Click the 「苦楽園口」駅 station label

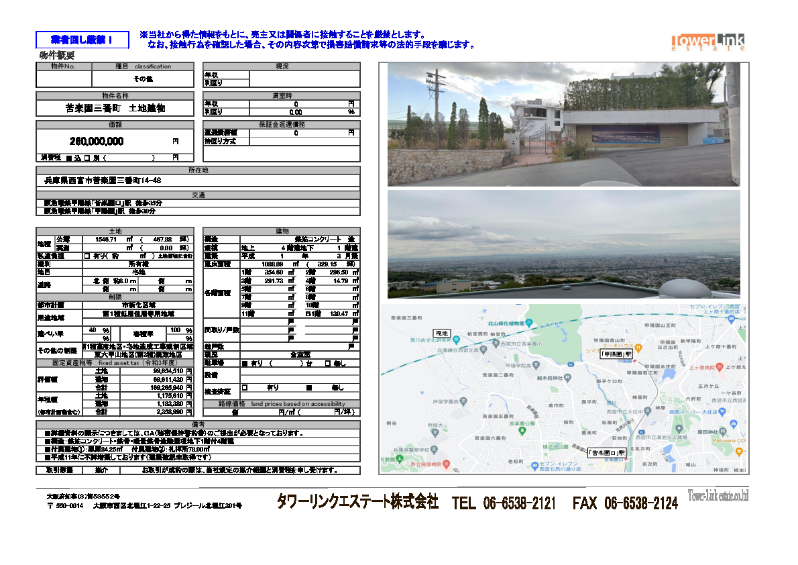pyautogui.click(x=606, y=453)
